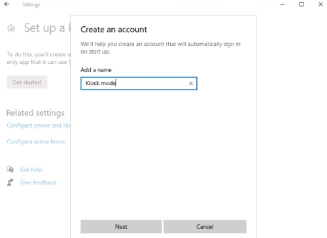This screenshot has width=327, height=238.
Task: Open the Get help link
Action: click(x=31, y=169)
